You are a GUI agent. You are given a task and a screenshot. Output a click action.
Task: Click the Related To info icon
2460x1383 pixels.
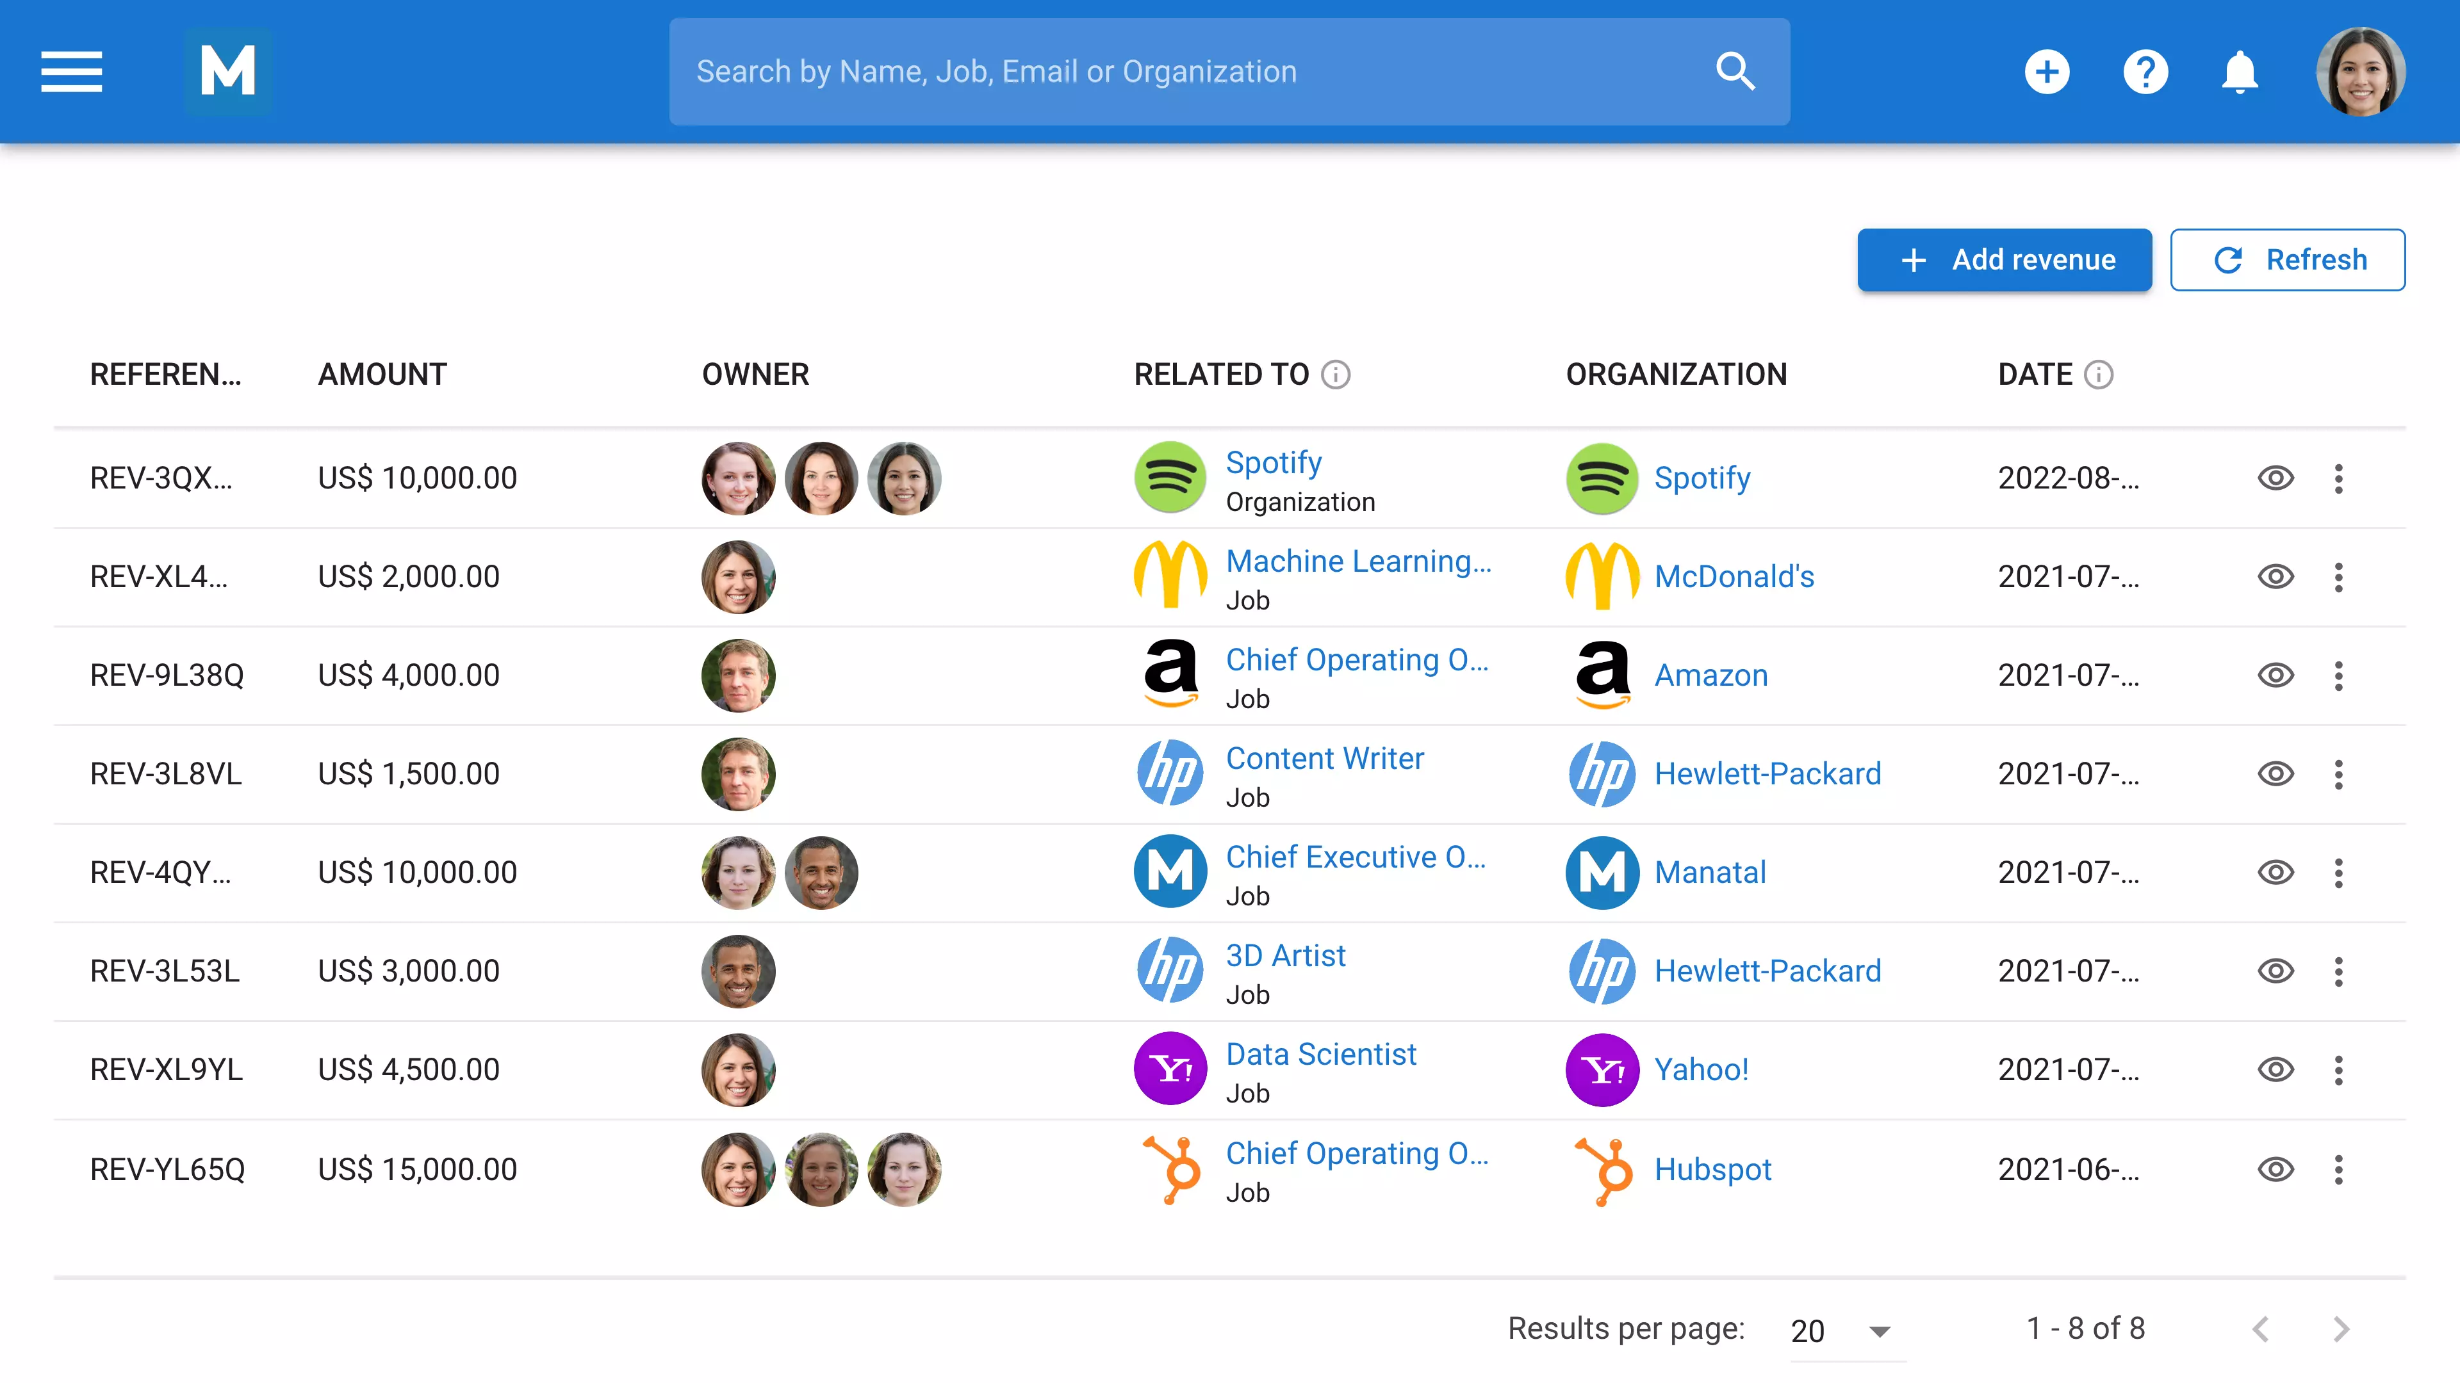pyautogui.click(x=1335, y=374)
